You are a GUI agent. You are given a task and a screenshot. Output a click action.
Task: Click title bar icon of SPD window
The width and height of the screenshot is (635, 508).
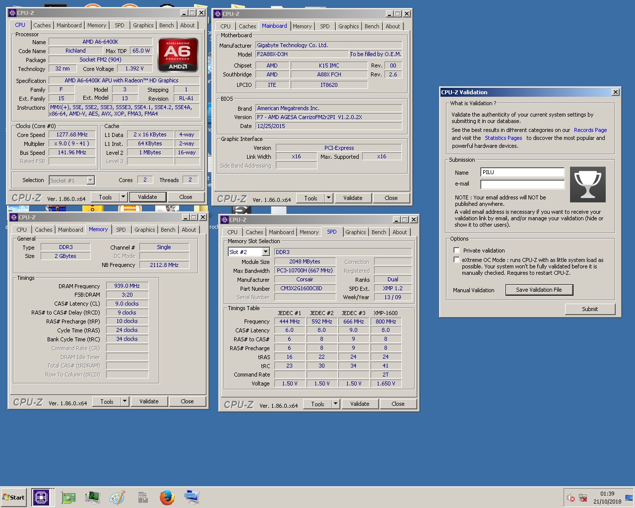tap(225, 220)
